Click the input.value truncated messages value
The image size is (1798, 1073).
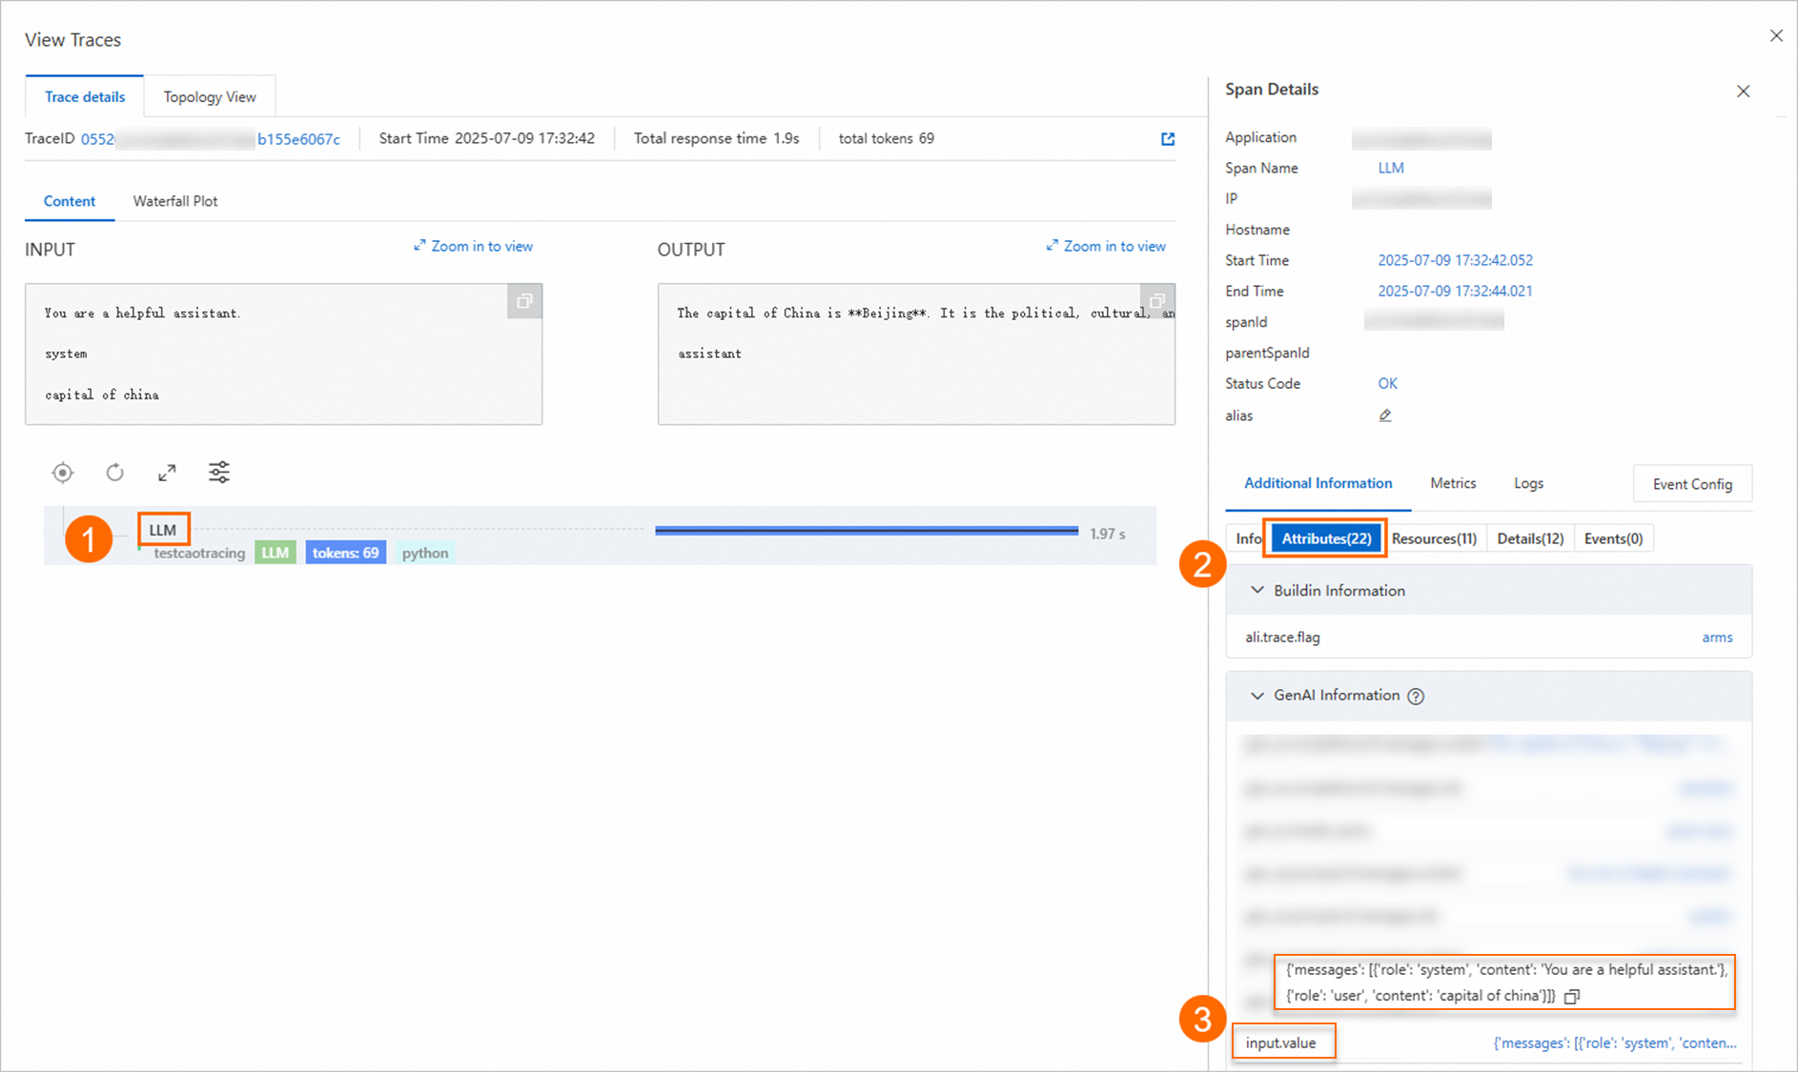tap(1615, 1043)
